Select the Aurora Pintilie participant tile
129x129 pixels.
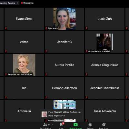tap(64, 65)
